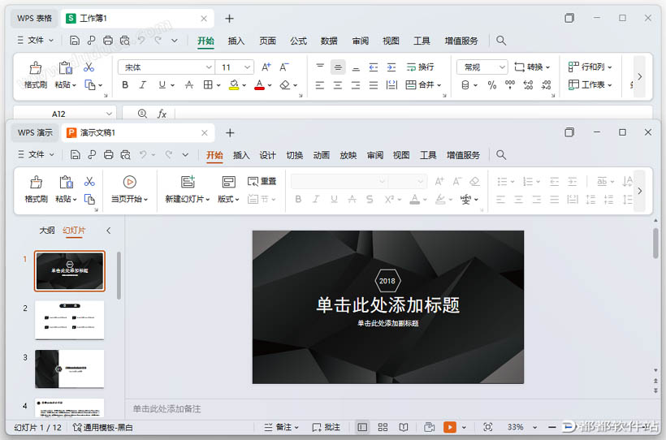Click the 换行 wrap text button
The image size is (666, 440).
[x=420, y=67]
